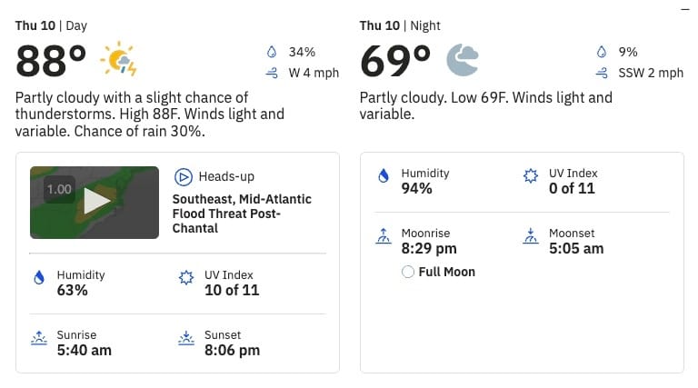Viewport: 698px width, 388px height.
Task: Click the Heads-up label text
Action: (x=226, y=176)
